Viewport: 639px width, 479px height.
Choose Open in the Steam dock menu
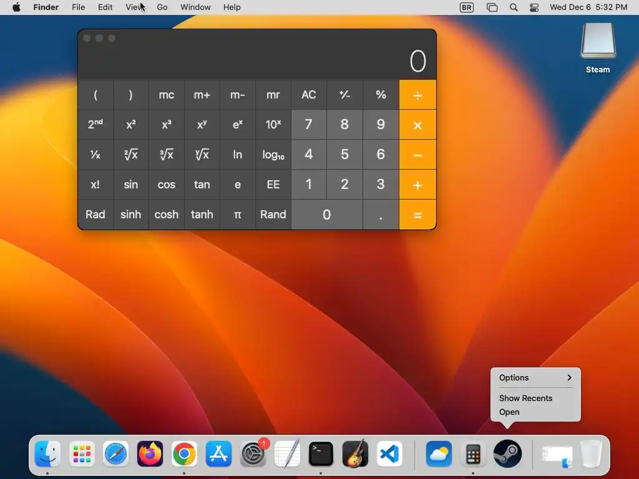point(535,412)
